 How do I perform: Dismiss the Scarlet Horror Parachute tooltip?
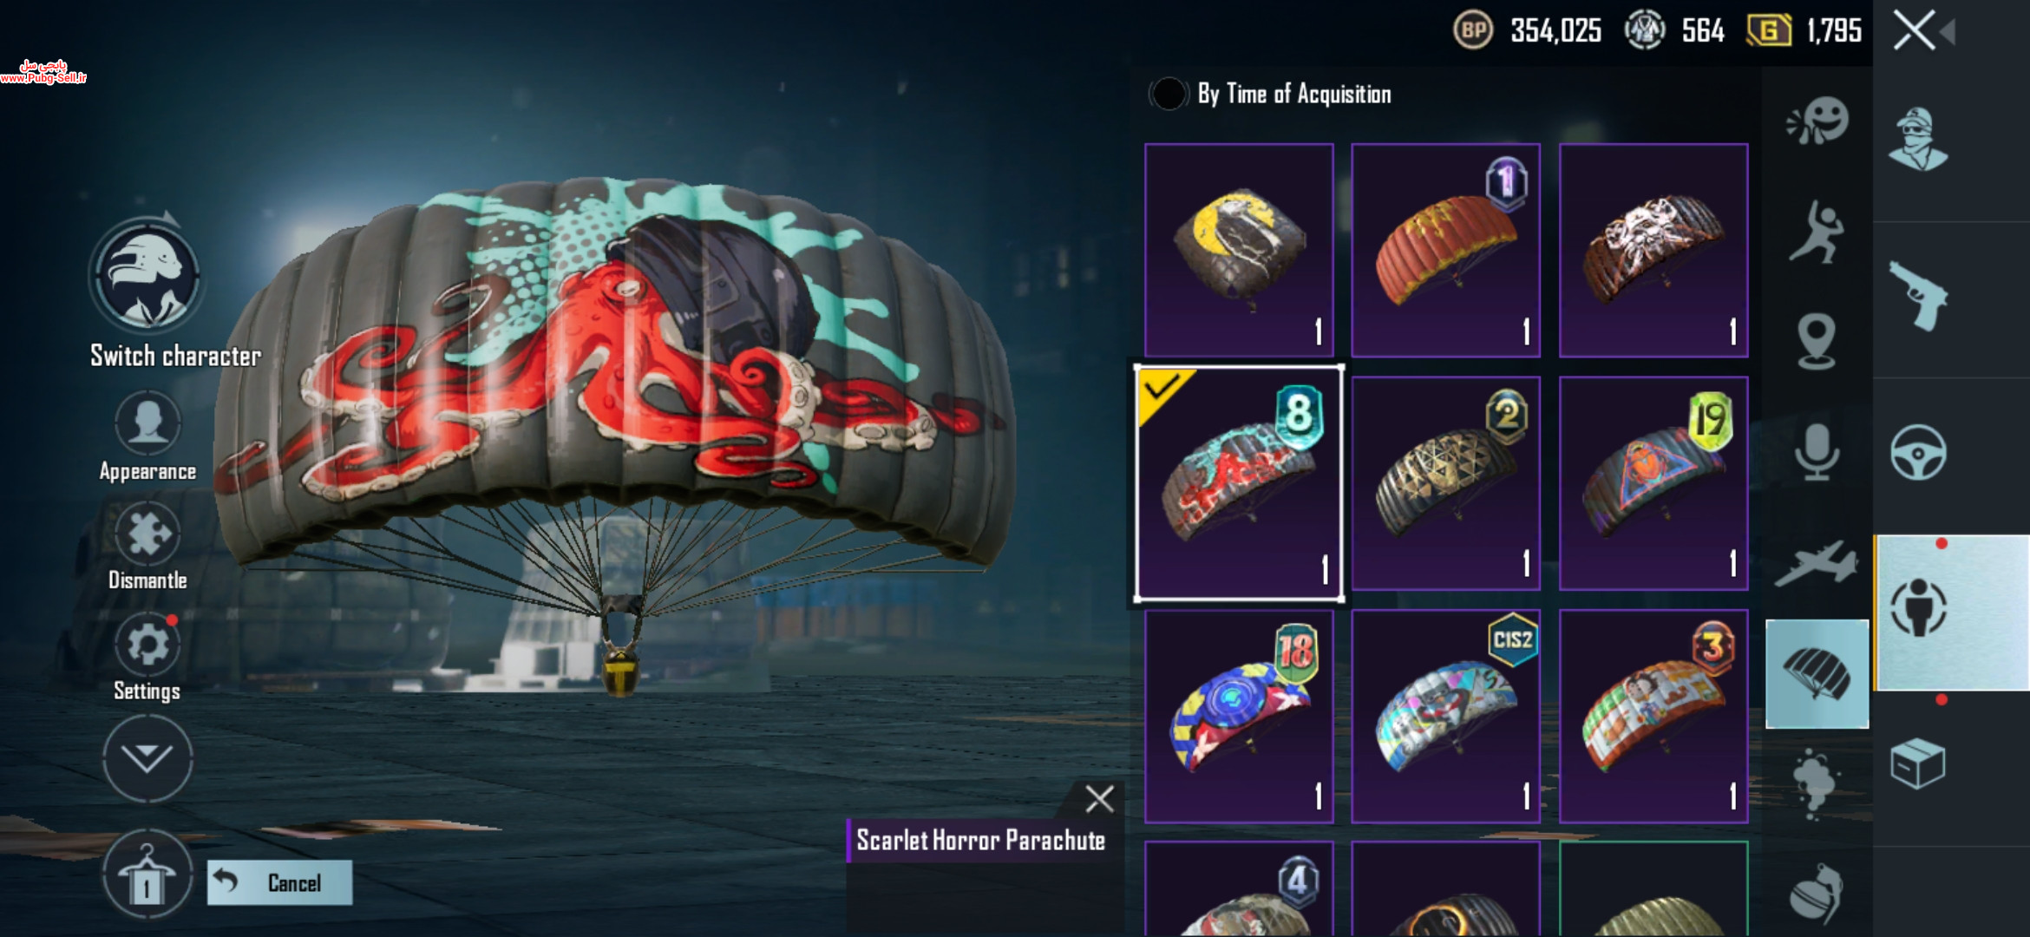tap(1099, 799)
